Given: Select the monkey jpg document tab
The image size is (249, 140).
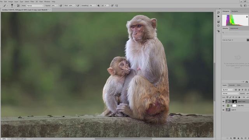Looking at the screenshot, I should pyautogui.click(x=25, y=10).
